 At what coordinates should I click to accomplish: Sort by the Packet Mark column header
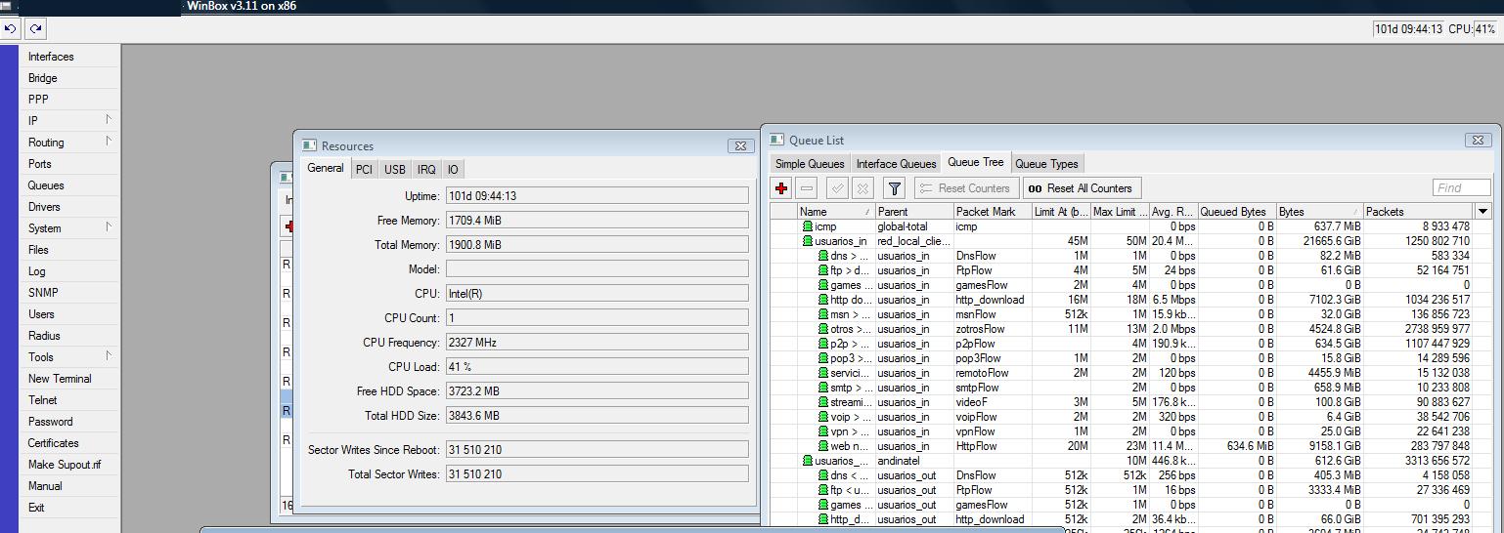(993, 211)
